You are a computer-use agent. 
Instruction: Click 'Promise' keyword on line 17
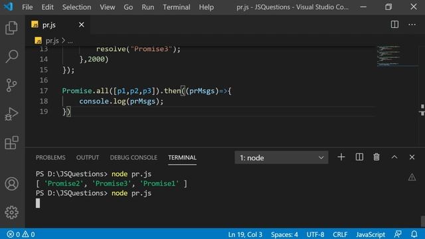click(77, 91)
